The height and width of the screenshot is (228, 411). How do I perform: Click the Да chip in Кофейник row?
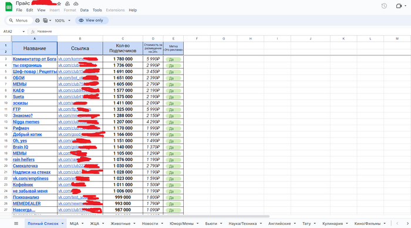[173, 185]
